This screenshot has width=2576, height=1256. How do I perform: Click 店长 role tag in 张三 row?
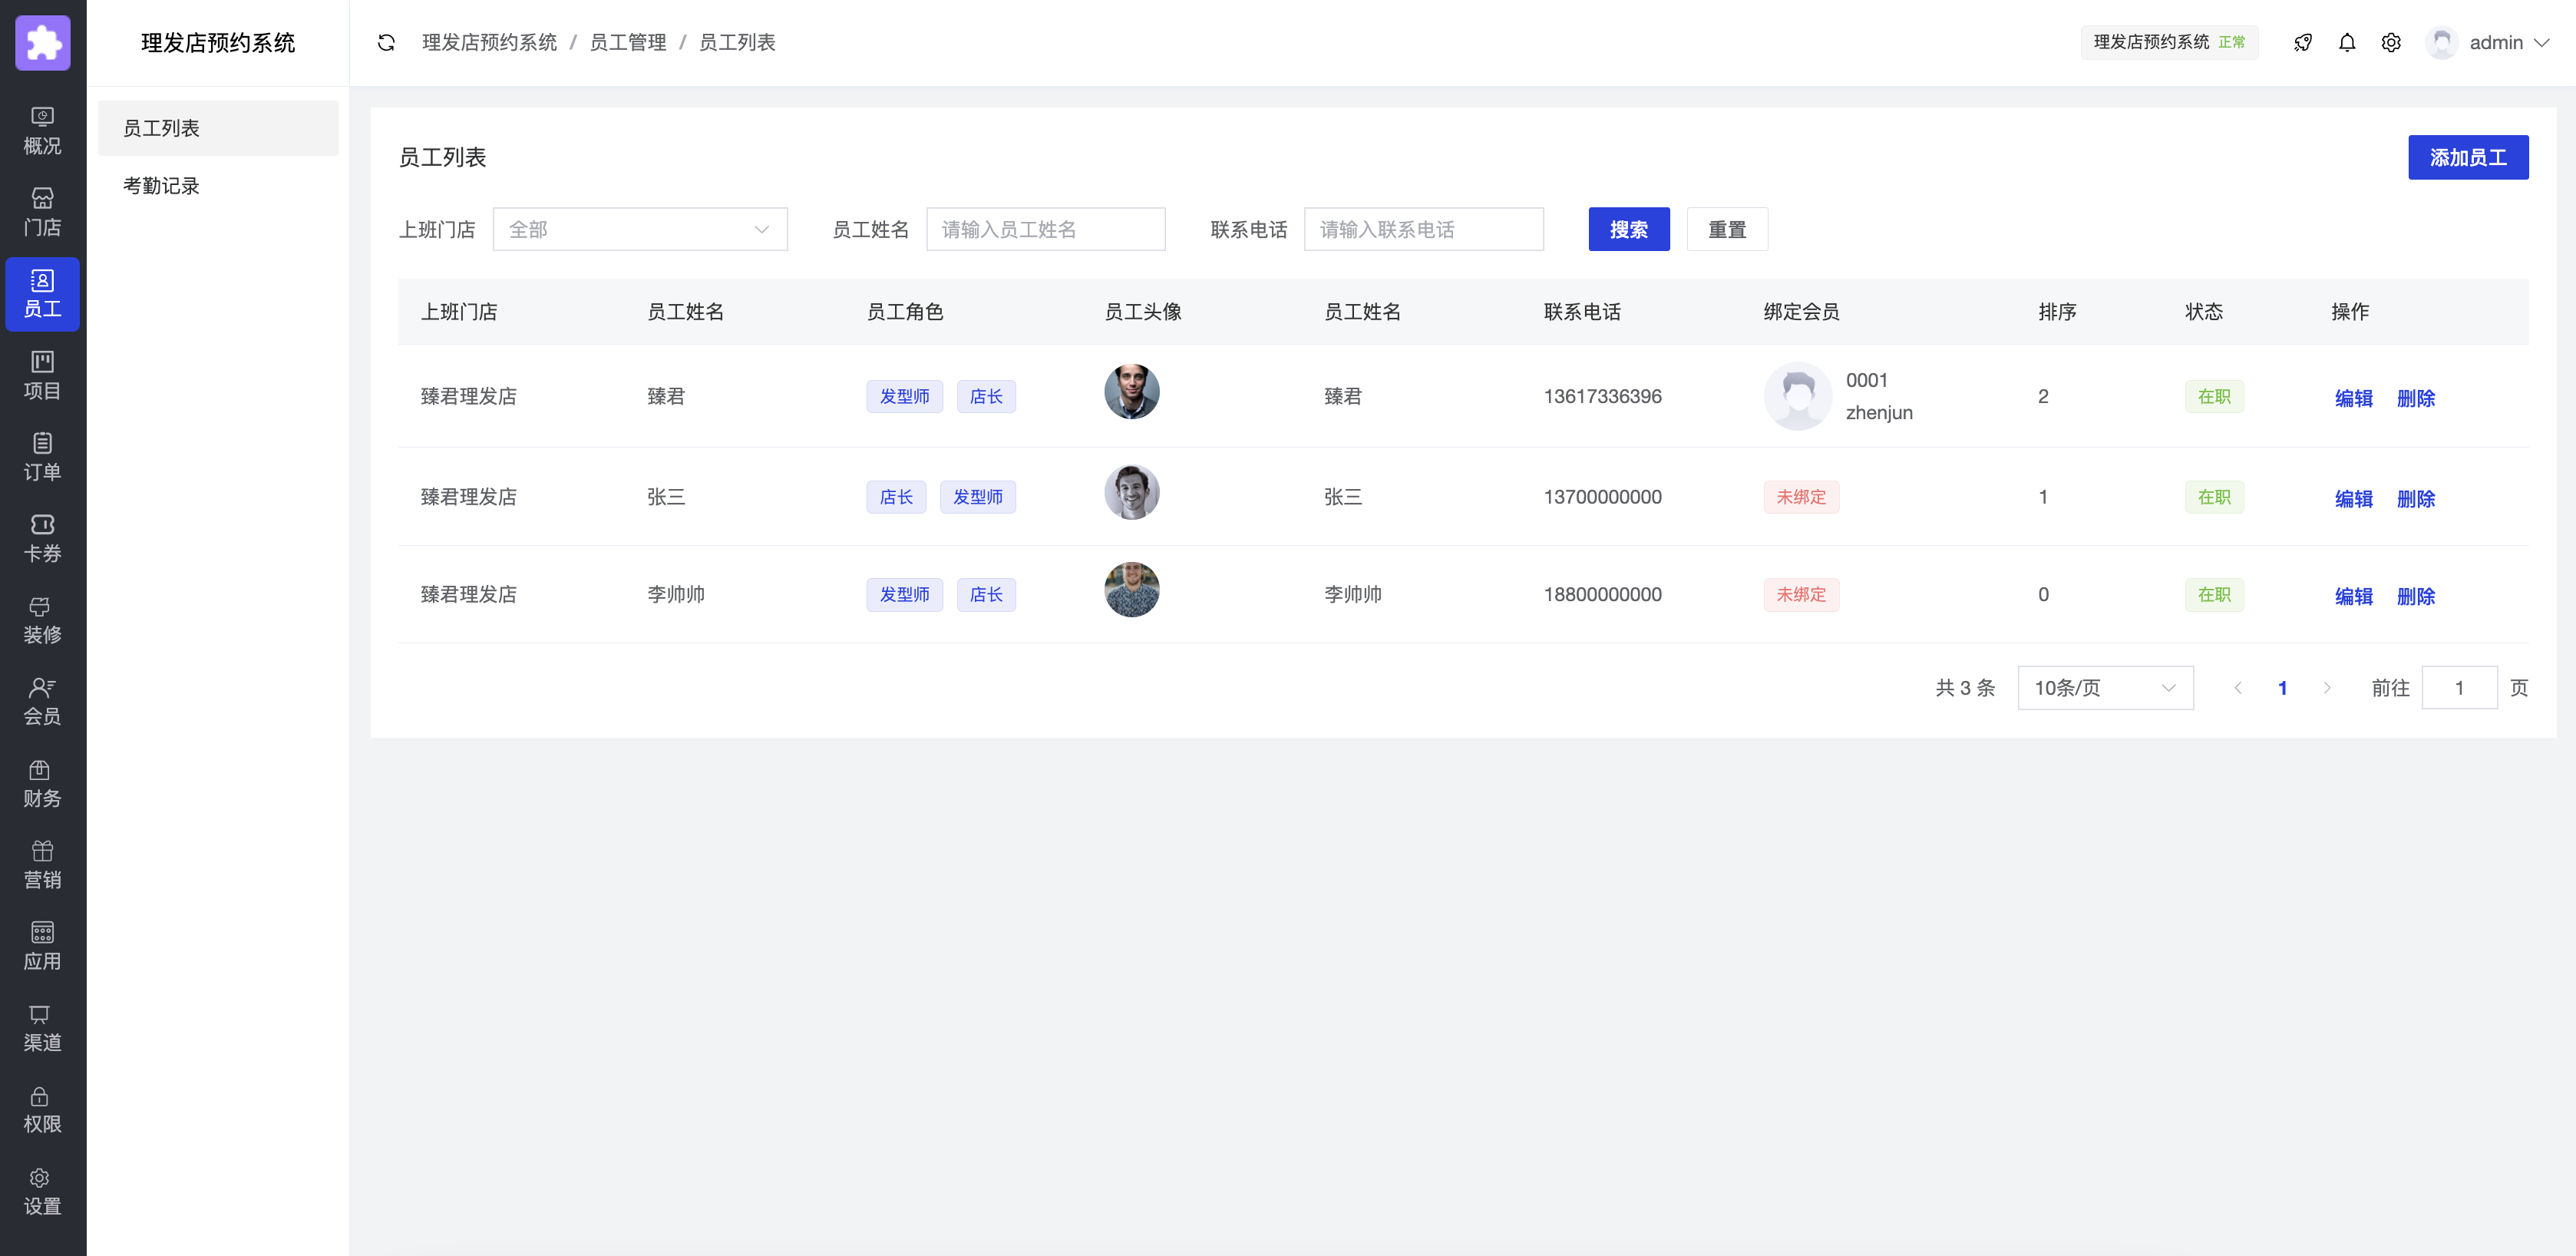coord(895,496)
